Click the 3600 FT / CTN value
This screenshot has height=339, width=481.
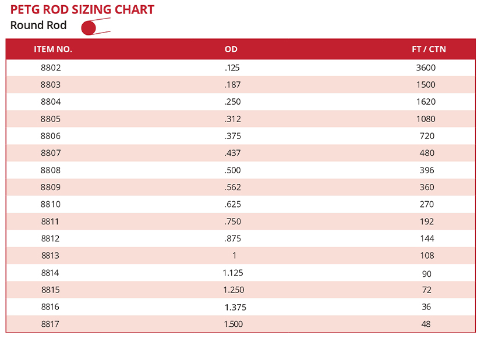(426, 67)
